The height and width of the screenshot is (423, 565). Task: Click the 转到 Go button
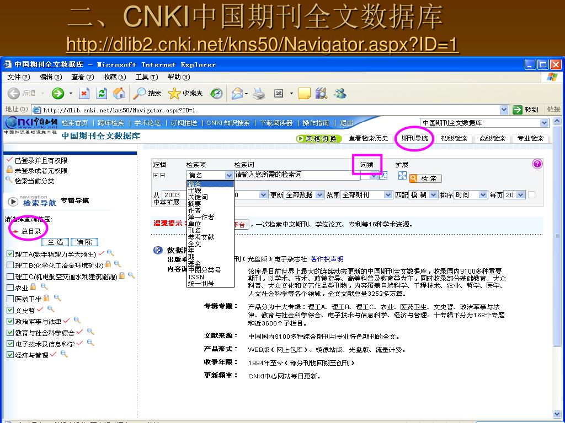tap(526, 110)
